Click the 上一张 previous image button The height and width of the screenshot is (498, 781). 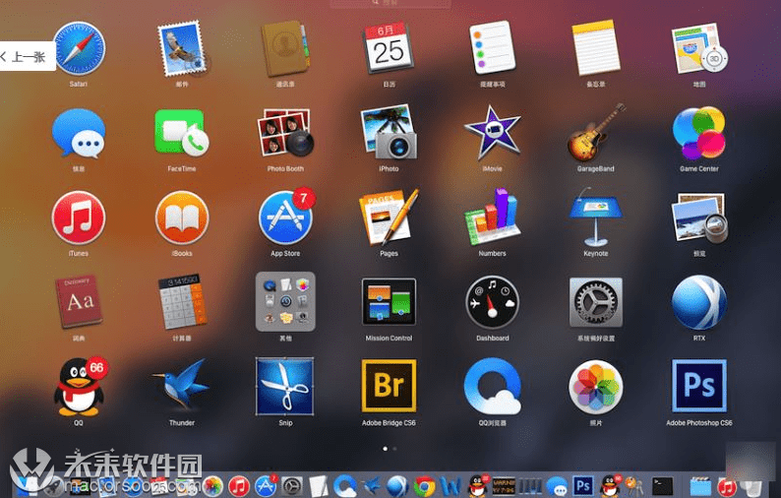[28, 56]
